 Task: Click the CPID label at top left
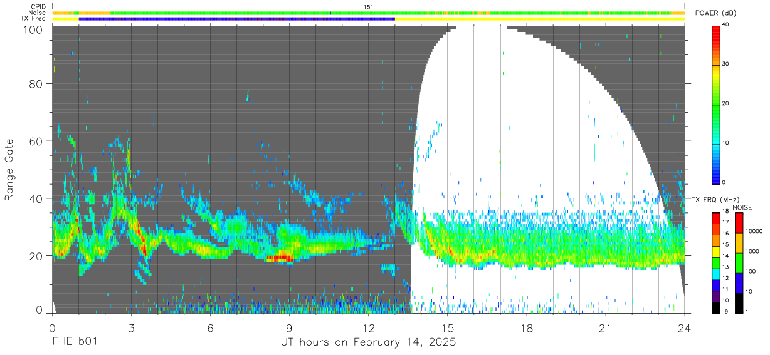[x=39, y=7]
